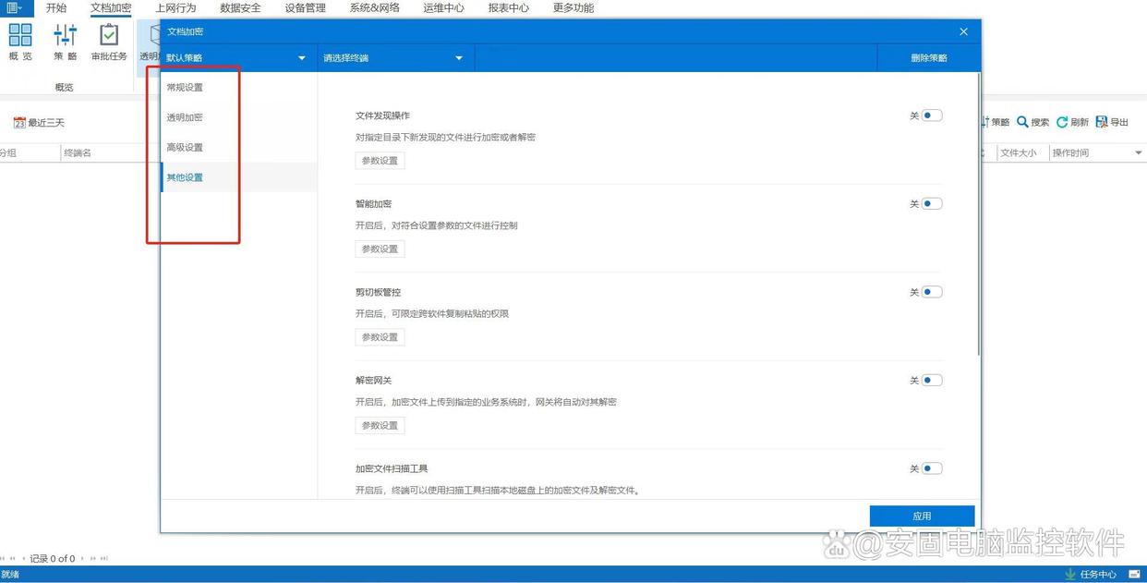Enable the 文件发现操作 toggle
The image size is (1147, 583).
(x=931, y=115)
